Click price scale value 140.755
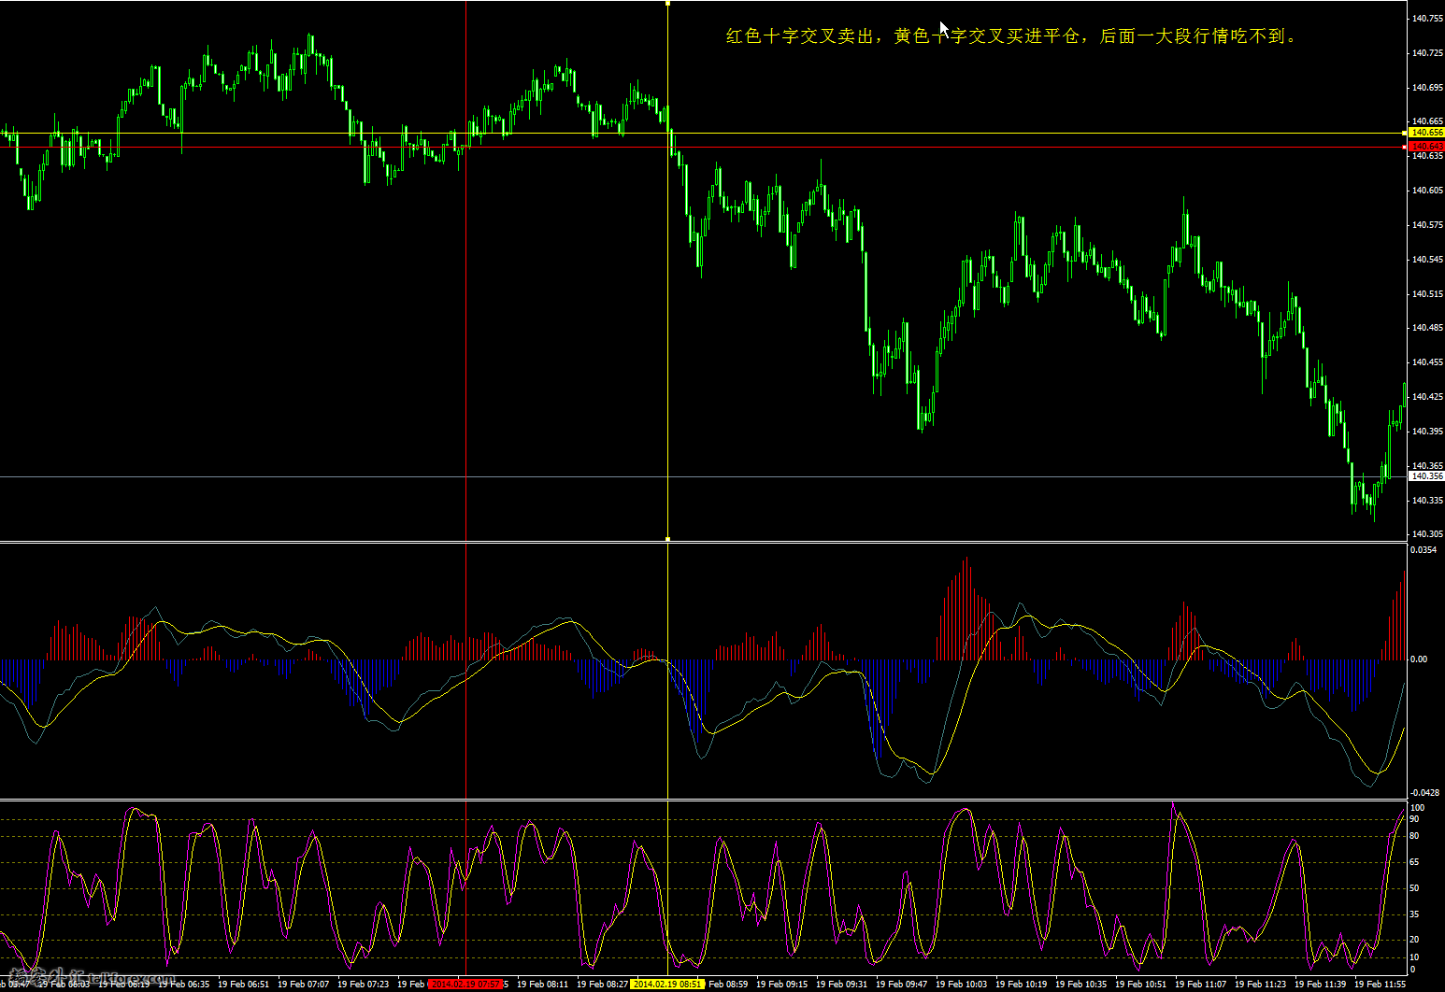Viewport: 1445px width, 992px height. (1427, 19)
